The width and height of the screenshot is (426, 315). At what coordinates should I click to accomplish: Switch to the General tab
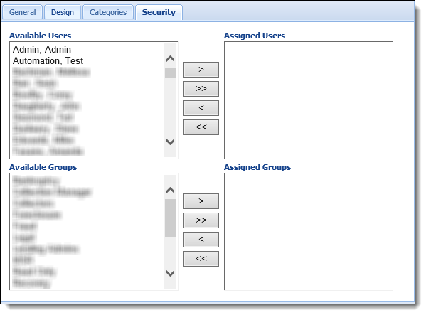[x=22, y=12]
